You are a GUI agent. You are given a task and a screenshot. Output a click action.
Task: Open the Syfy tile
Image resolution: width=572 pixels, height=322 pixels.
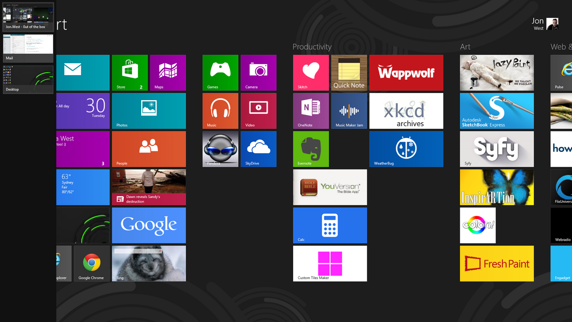click(497, 149)
